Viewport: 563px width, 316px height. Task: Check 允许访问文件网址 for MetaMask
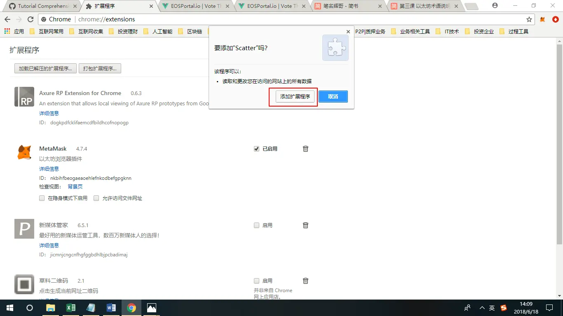point(96,198)
